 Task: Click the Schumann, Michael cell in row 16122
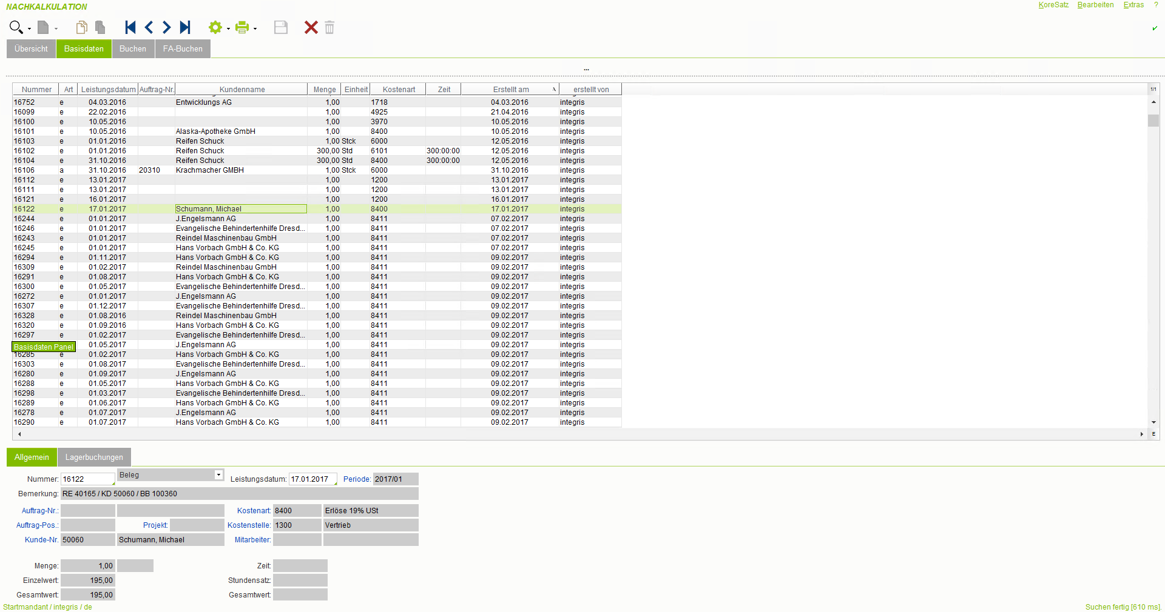click(241, 209)
